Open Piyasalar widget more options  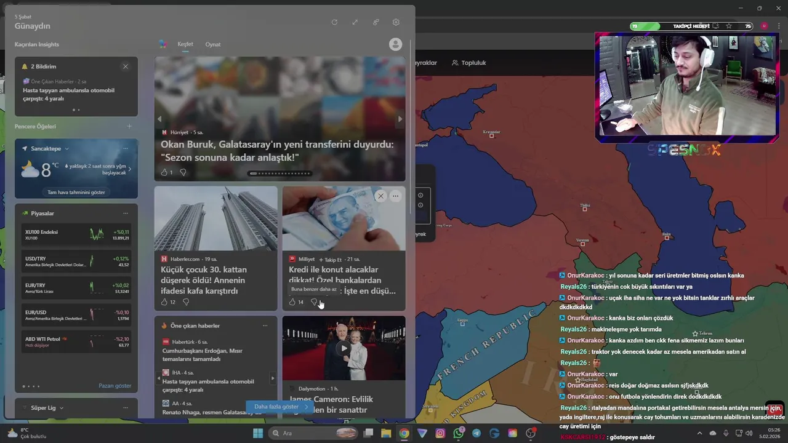(x=126, y=214)
